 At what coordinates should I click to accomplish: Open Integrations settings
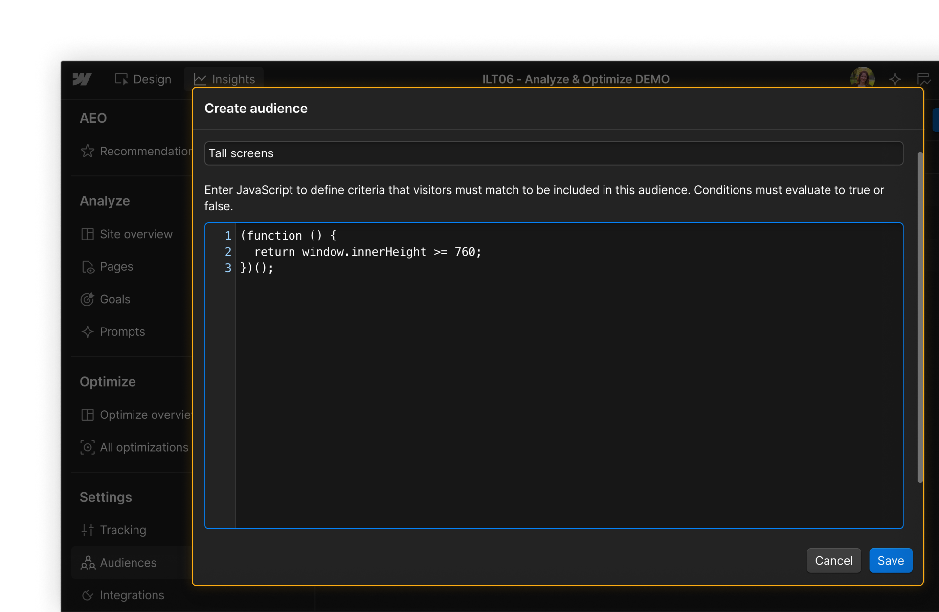tap(132, 595)
